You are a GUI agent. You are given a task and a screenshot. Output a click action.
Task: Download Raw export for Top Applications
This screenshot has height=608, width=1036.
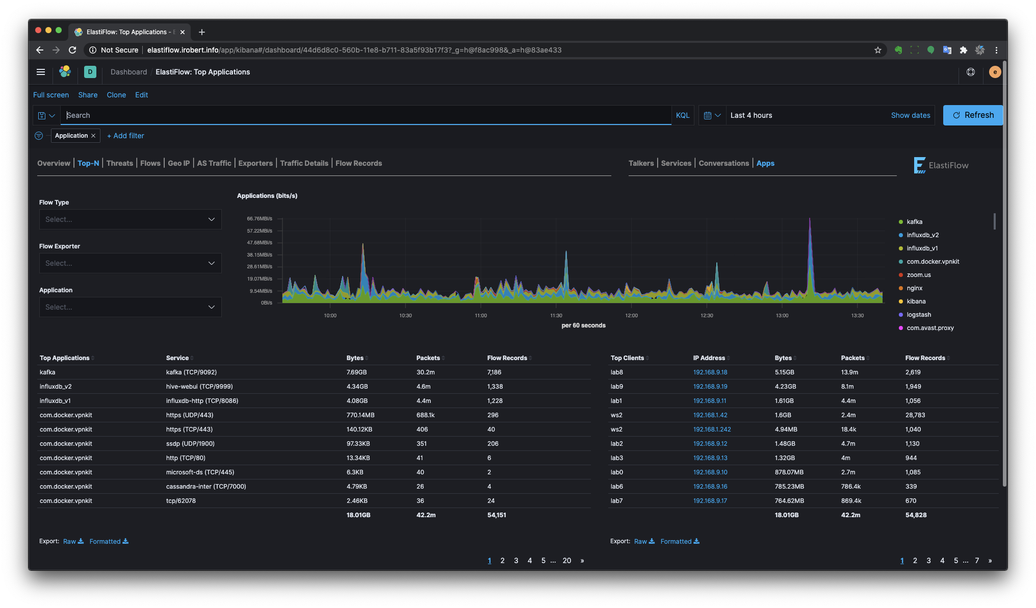click(73, 541)
